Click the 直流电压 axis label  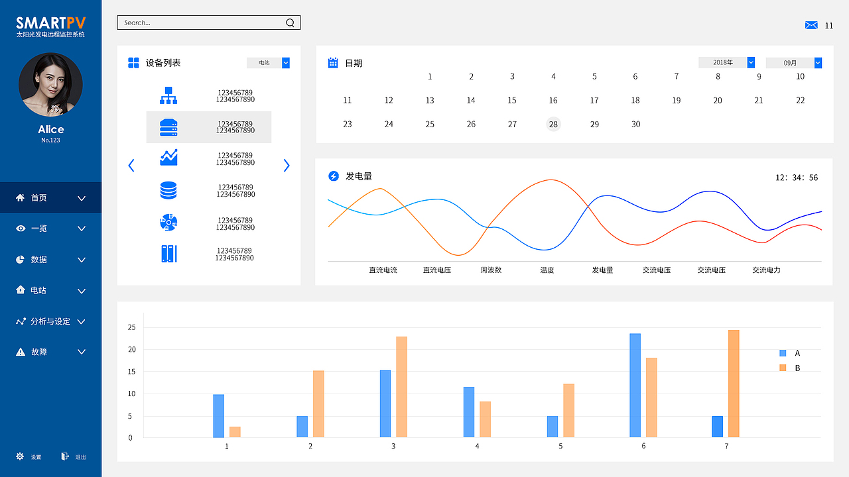pyautogui.click(x=437, y=270)
